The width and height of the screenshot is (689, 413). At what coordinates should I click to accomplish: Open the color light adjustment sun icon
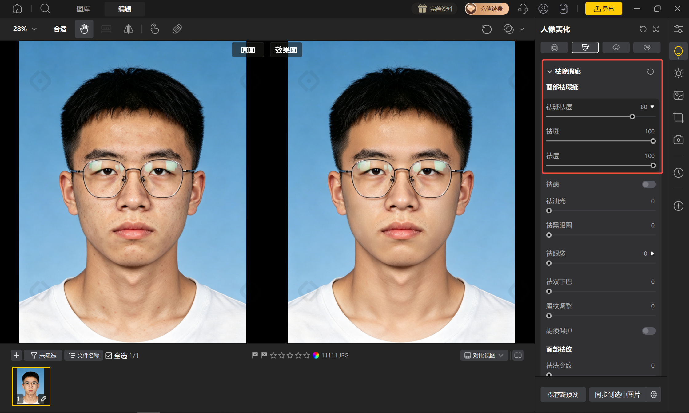(x=678, y=73)
